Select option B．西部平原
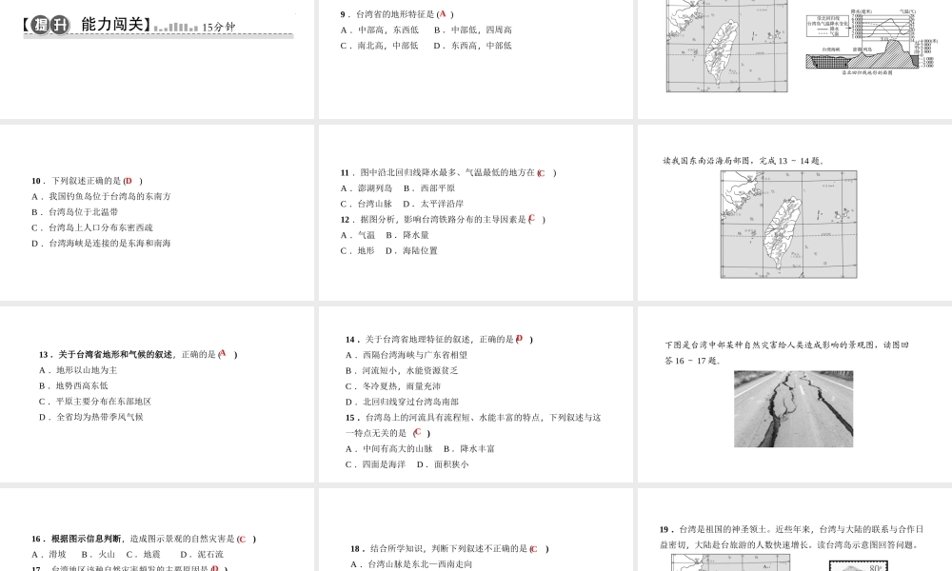 [429, 188]
